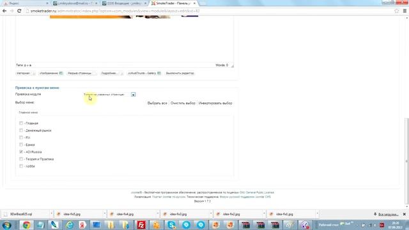Toggle the Главная menu checkbox
The width and height of the screenshot is (409, 230).
tap(21, 123)
